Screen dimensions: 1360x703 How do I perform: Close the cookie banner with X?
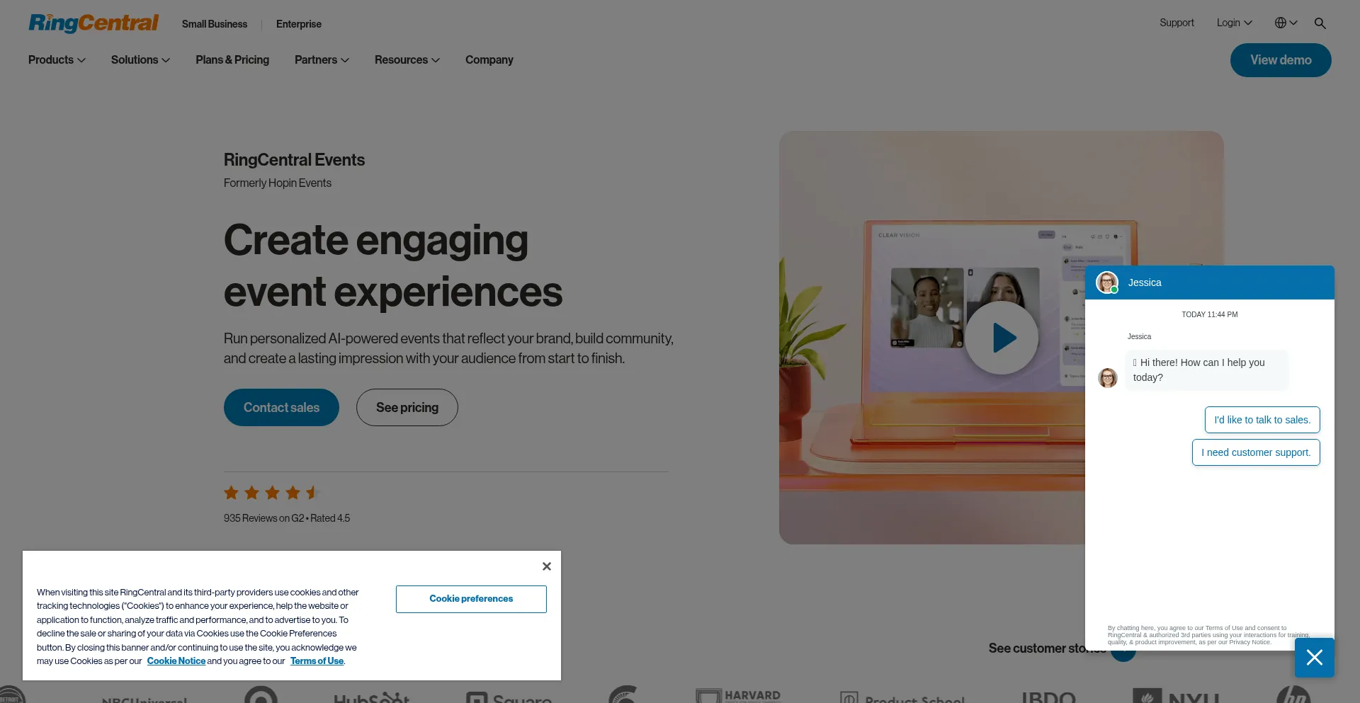547,566
